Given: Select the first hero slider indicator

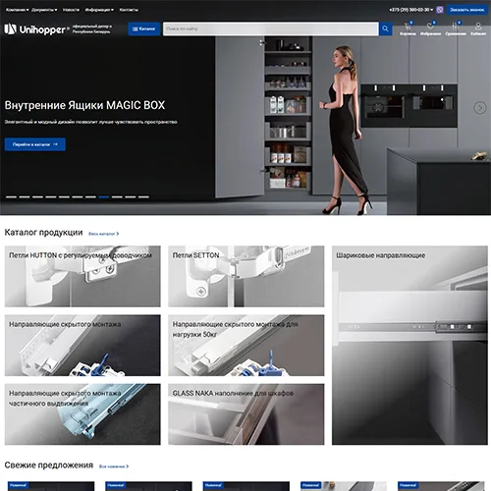Looking at the screenshot, I should click(11, 197).
